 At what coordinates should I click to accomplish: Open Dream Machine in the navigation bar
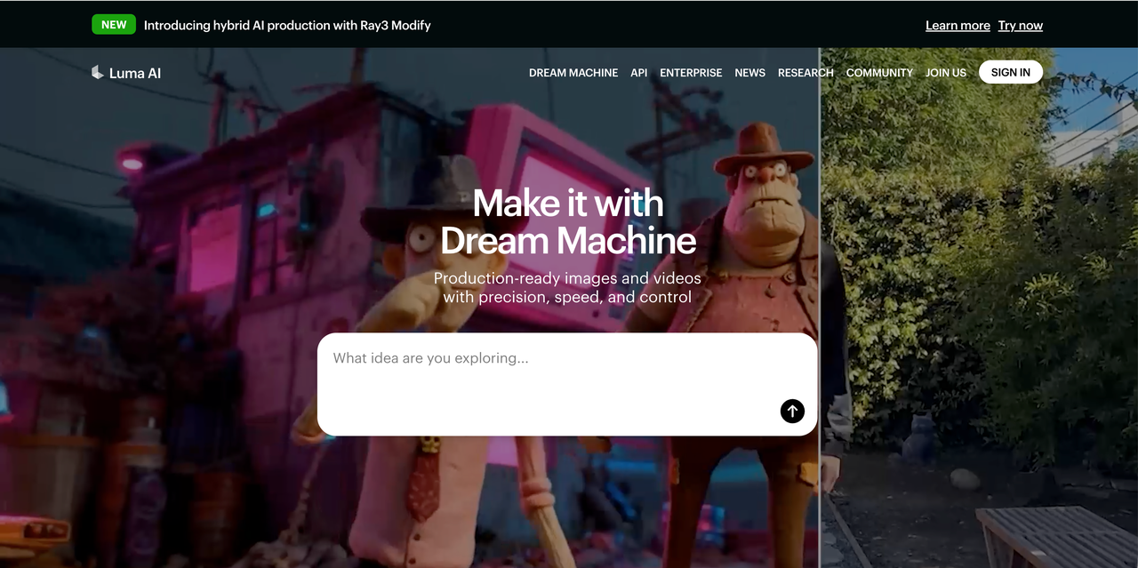pos(573,73)
